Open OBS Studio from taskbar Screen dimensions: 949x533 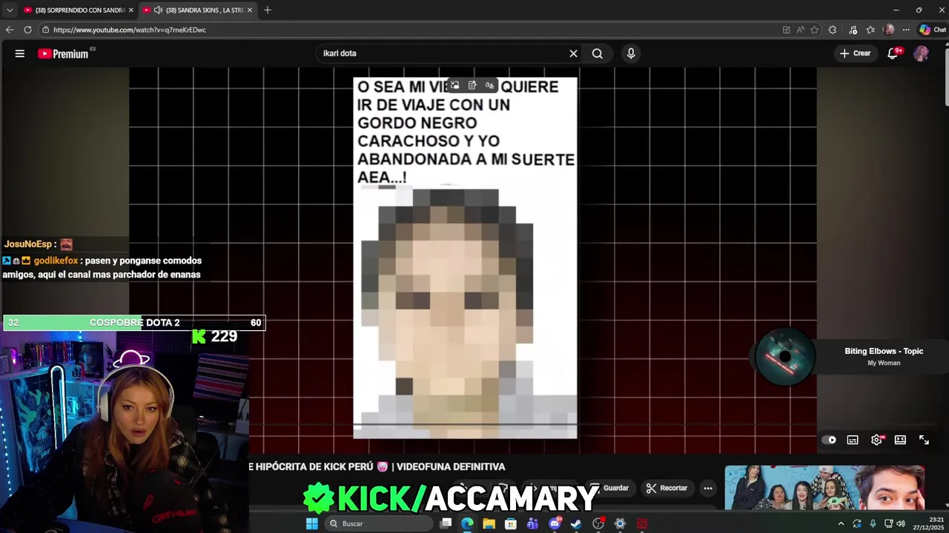click(598, 523)
